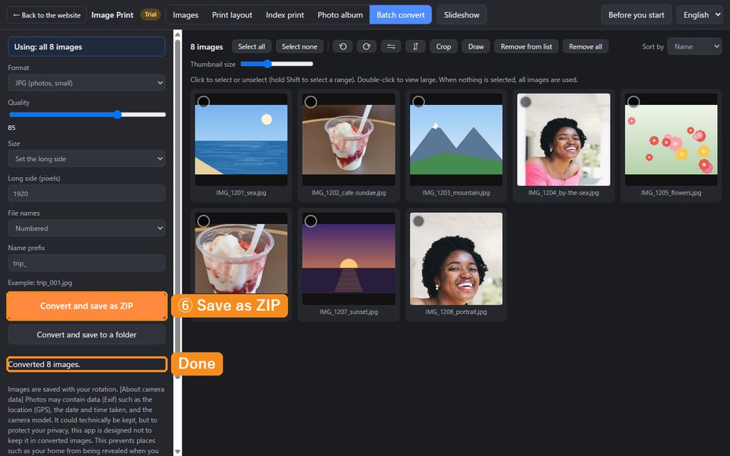The width and height of the screenshot is (730, 456).
Task: Open the English language dropdown
Action: [700, 15]
